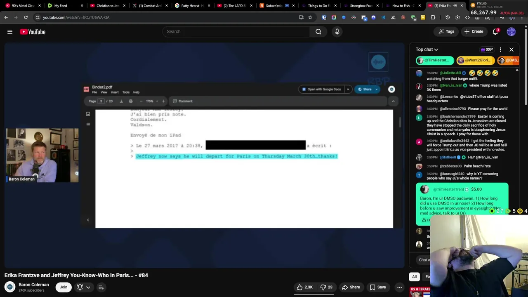This screenshot has width=528, height=297.
Task: Open the Baron Coleman channel avatar
Action: 10,287
